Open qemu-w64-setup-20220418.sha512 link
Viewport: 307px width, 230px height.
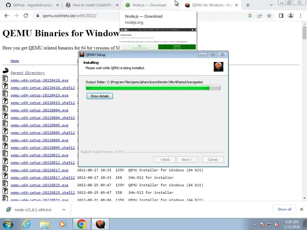point(43,88)
